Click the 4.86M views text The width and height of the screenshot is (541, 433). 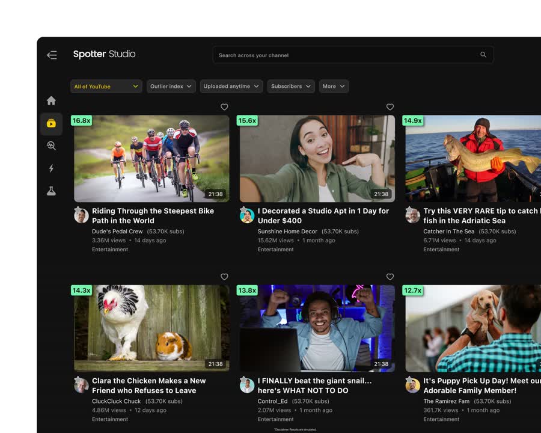point(109,410)
